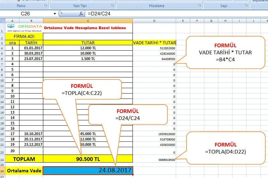Click the select-all corner of the sheet
Viewport: 268px width, 178px height.
click(3, 21)
